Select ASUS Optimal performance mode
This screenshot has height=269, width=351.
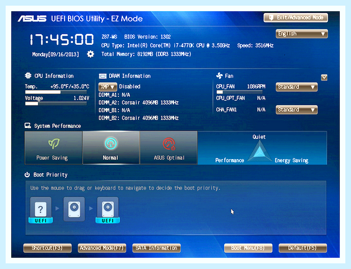pyautogui.click(x=169, y=148)
